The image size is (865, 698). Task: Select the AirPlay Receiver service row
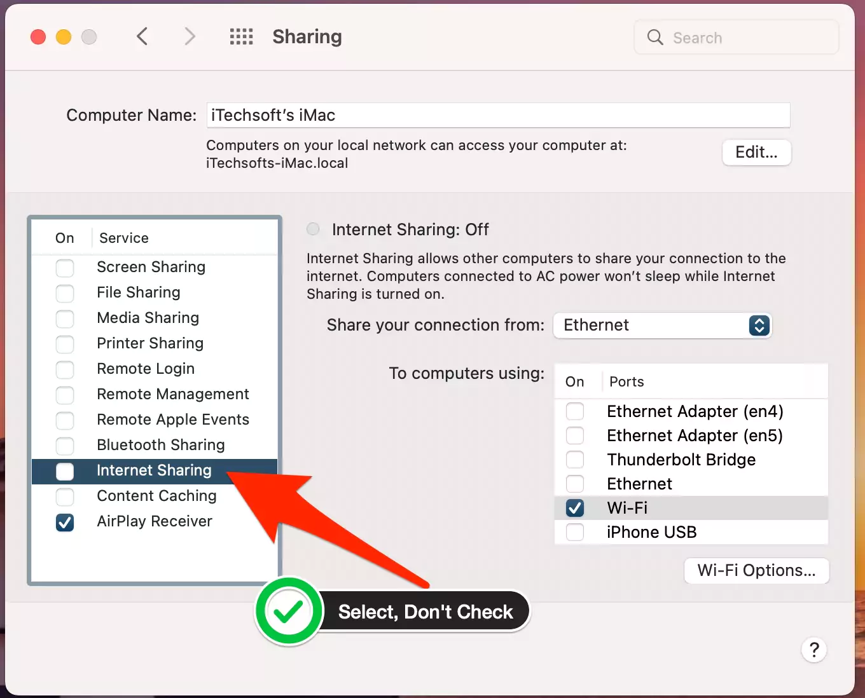[155, 522]
